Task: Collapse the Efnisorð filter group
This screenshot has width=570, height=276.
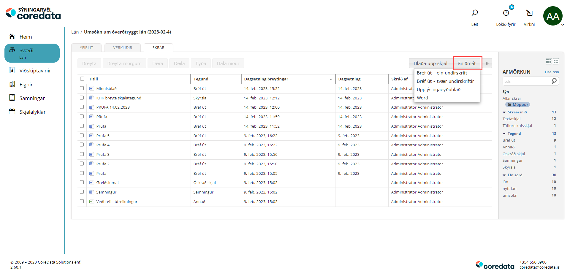Action: pyautogui.click(x=504, y=175)
